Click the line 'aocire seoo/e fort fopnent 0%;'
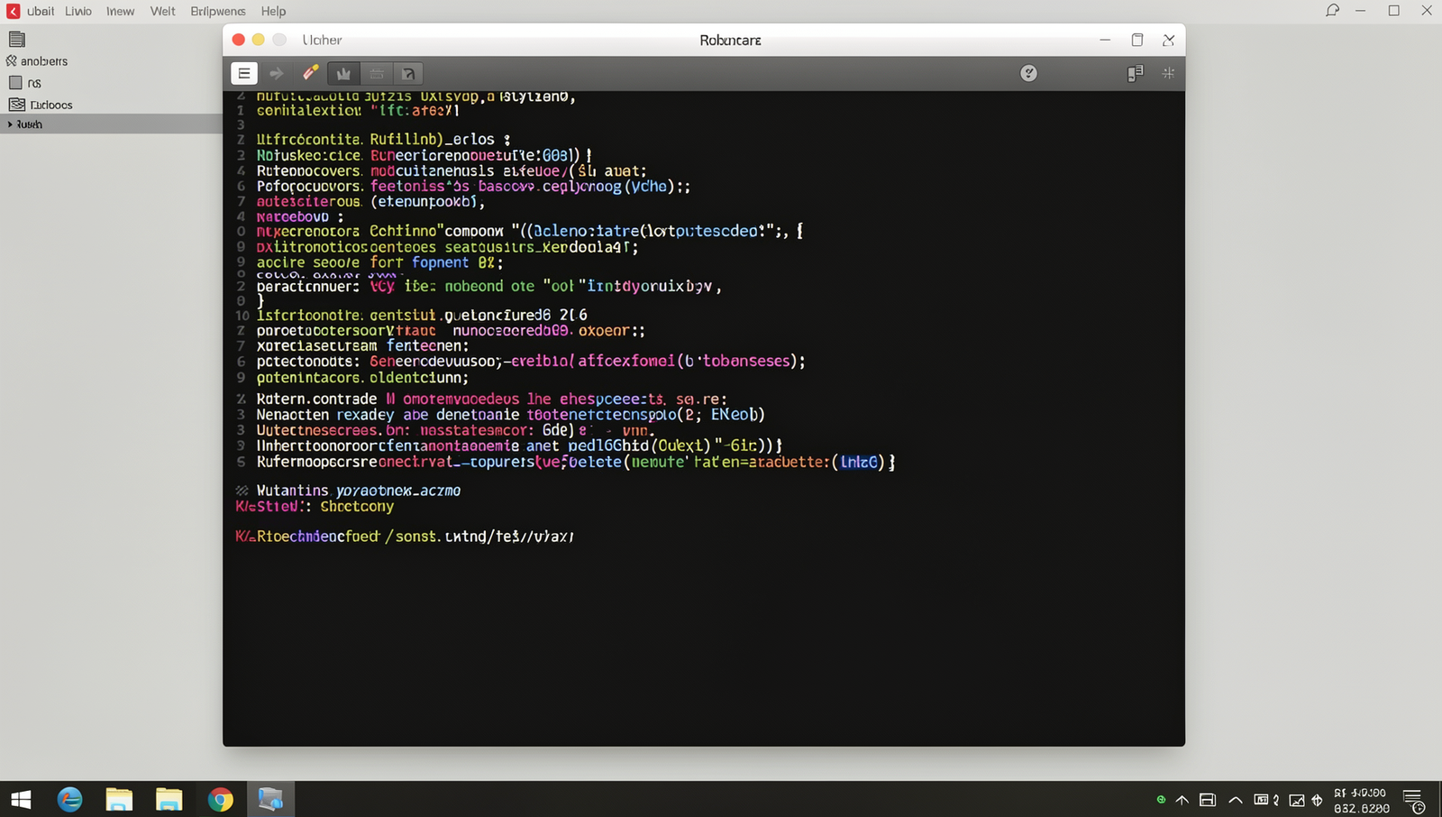This screenshot has height=817, width=1442. (x=379, y=262)
